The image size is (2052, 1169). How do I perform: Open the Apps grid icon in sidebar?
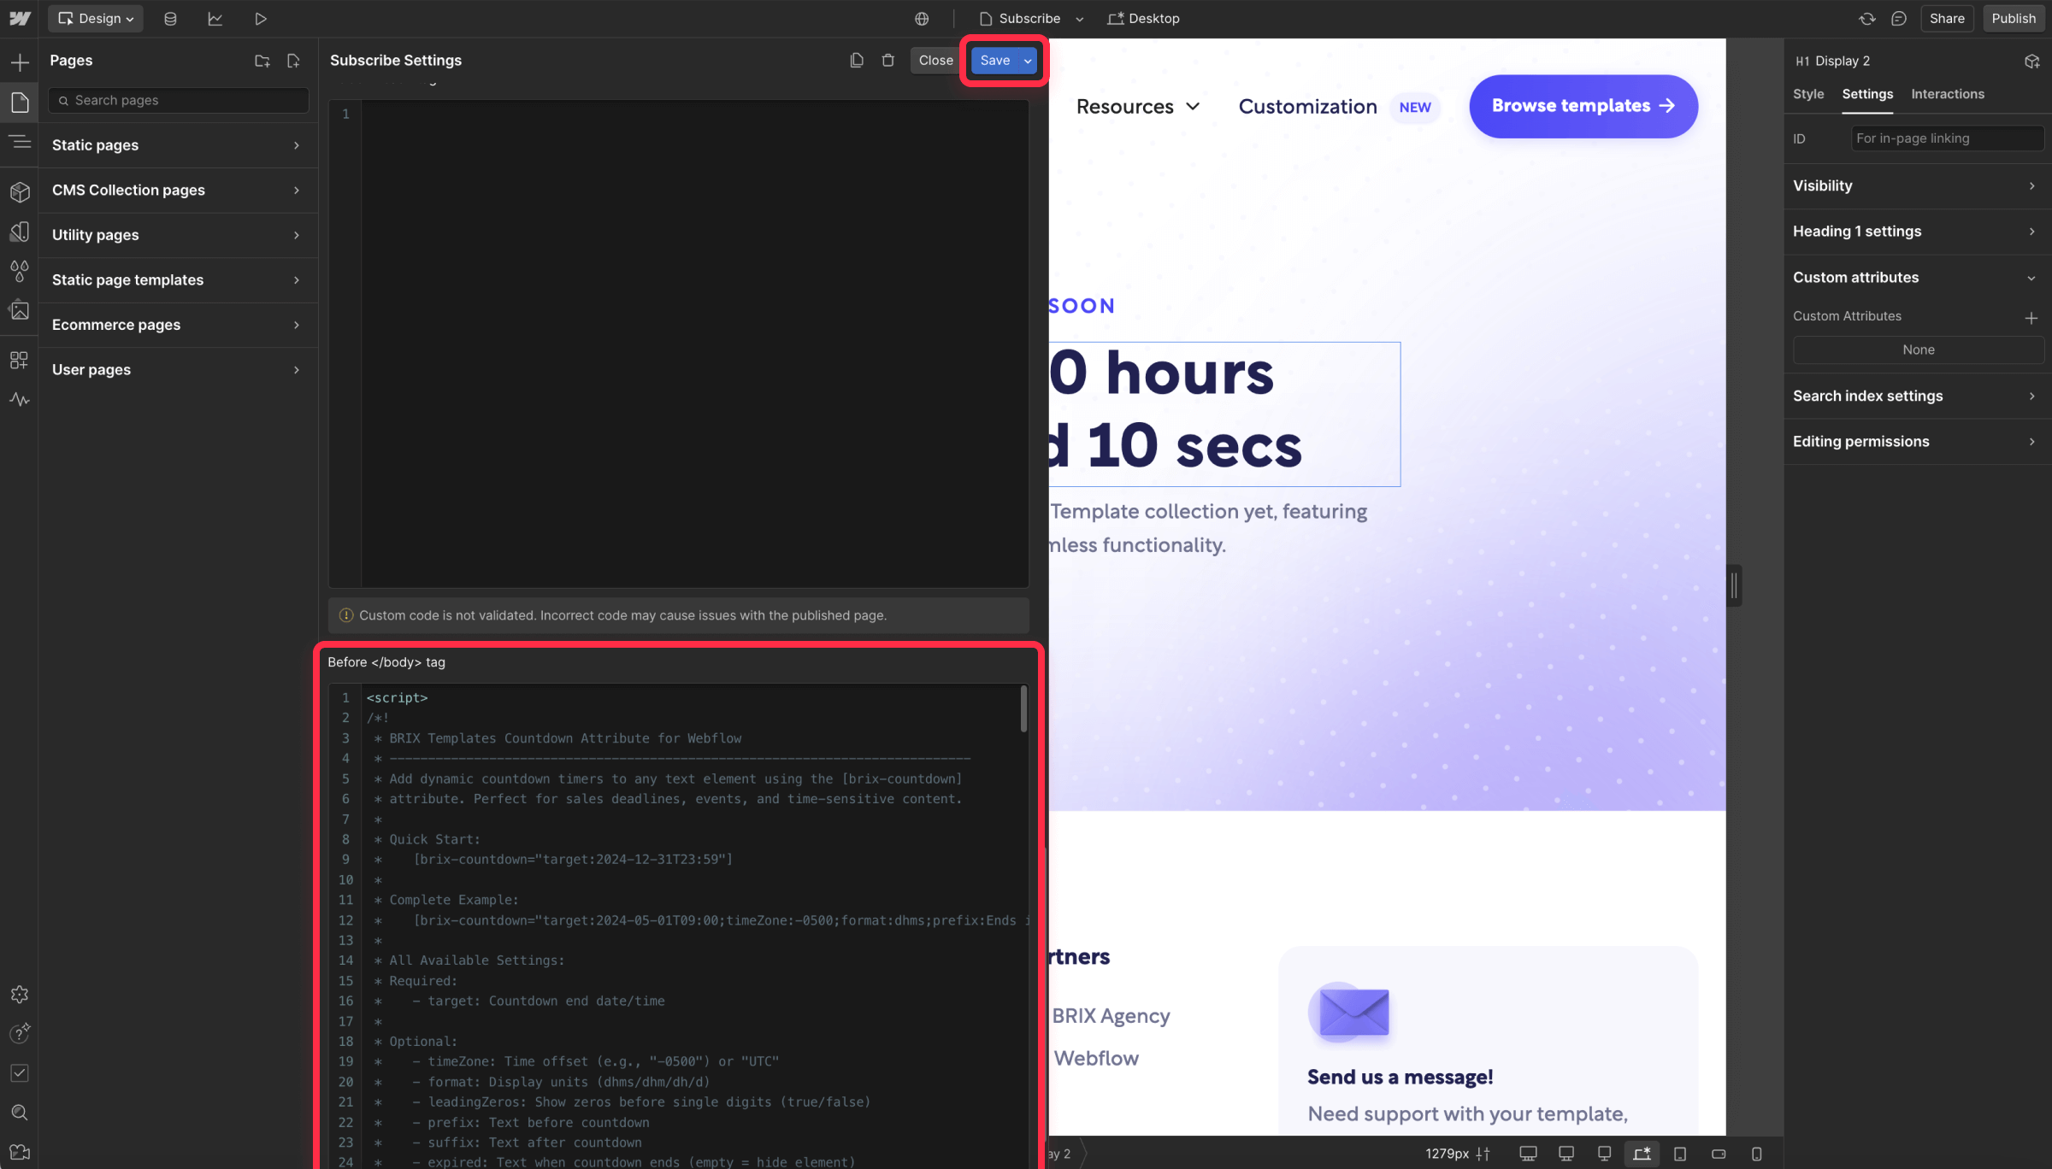point(20,360)
